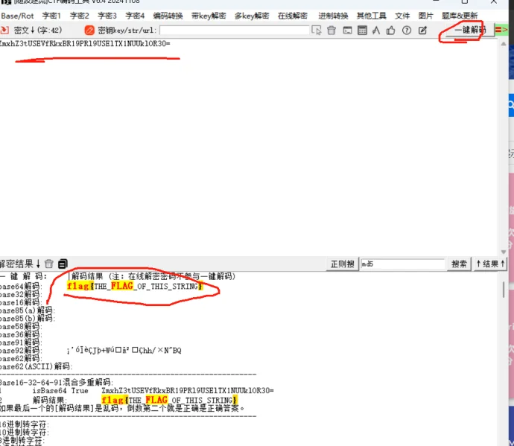
Task: Open the terminal window icon in toolbar
Action: click(x=347, y=31)
